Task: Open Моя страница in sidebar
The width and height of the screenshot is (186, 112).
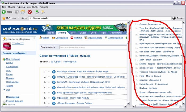Action: tap(13, 59)
